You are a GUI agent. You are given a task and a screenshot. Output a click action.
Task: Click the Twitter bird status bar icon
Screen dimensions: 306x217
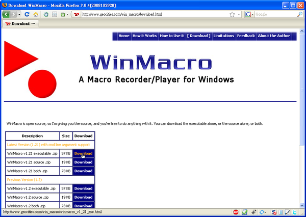[x=294, y=212]
